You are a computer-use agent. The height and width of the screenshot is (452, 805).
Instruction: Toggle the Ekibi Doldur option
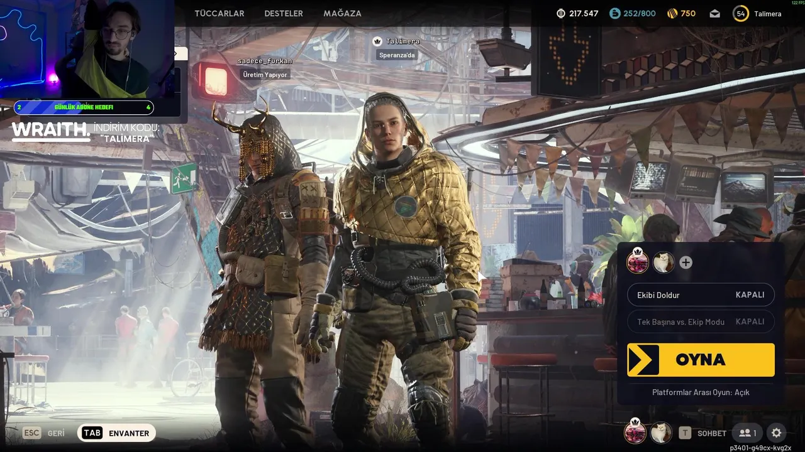coord(701,295)
